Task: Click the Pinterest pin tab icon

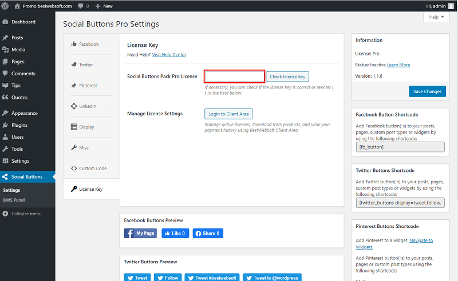Action: point(74,86)
